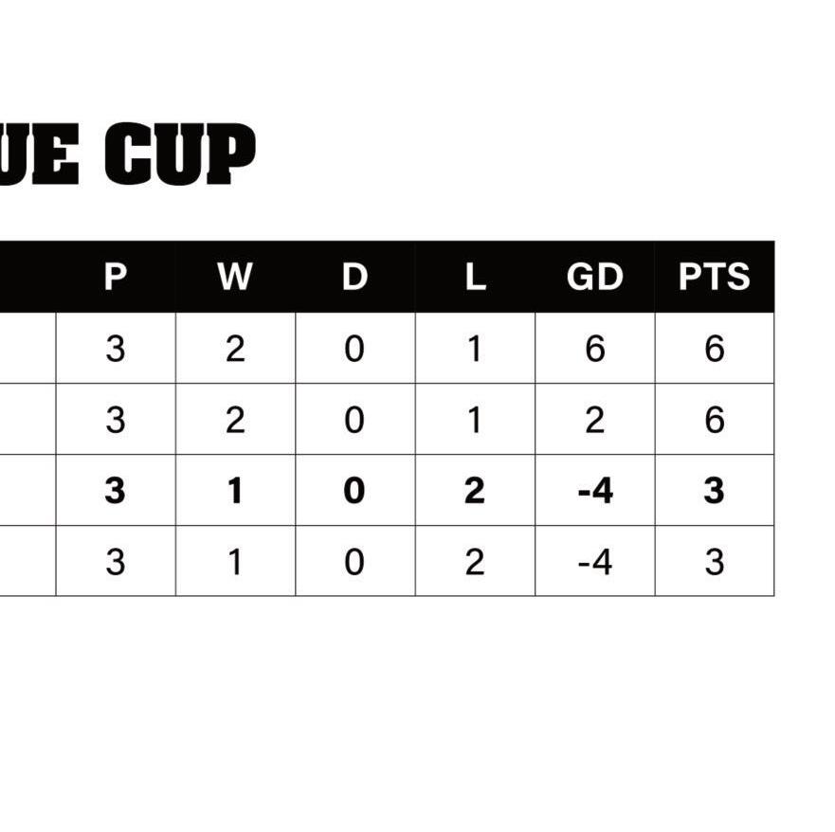Image resolution: width=835 pixels, height=832 pixels.
Task: Select second row GD cell showing 2
Action: (595, 420)
